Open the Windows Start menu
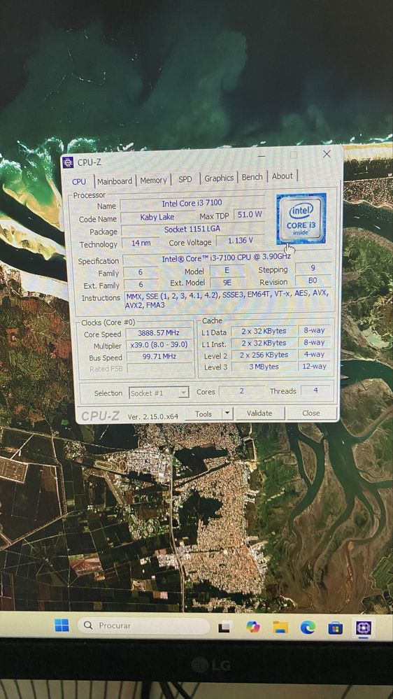 62,626
